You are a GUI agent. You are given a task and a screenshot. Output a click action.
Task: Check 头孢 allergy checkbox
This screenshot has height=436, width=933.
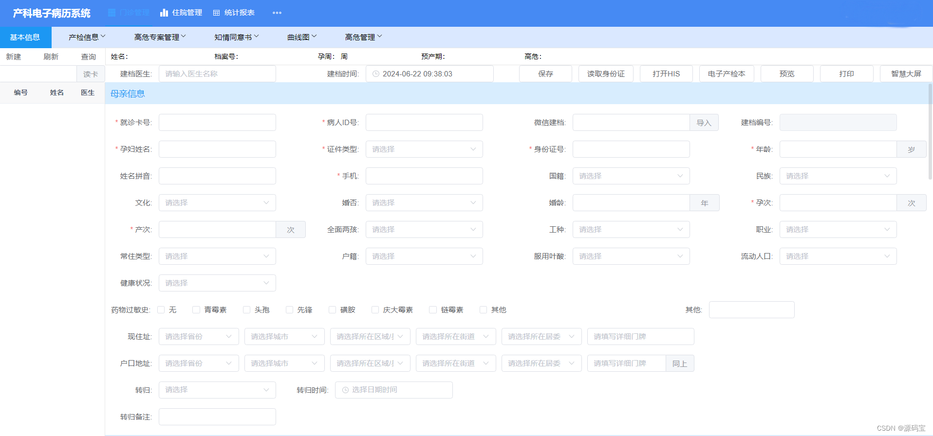tap(247, 309)
